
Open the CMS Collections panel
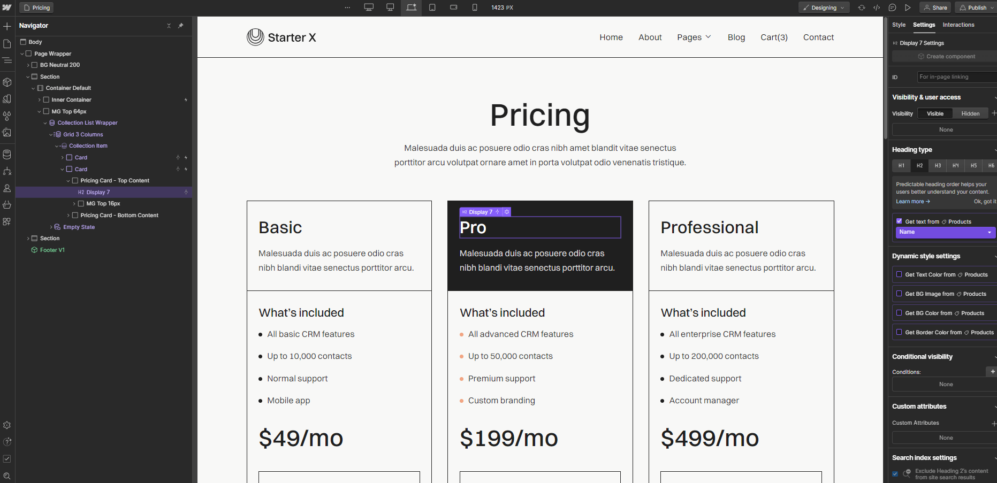7,154
